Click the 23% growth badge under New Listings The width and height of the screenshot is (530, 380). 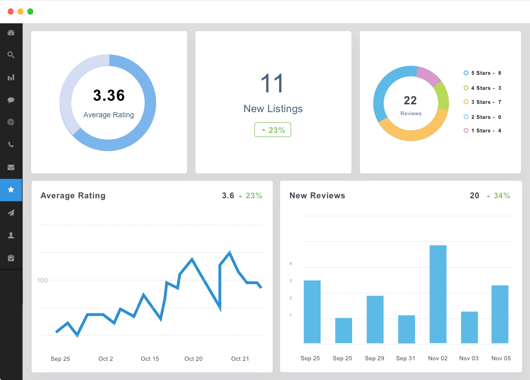(273, 130)
